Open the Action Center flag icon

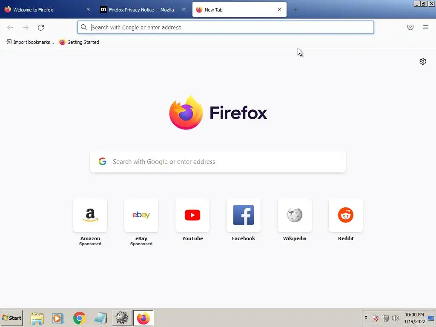coord(375,318)
